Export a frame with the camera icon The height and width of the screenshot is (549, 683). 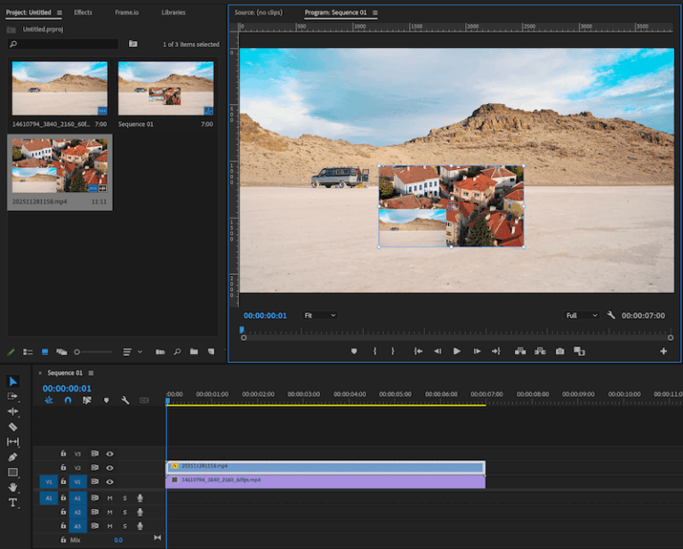click(x=560, y=351)
